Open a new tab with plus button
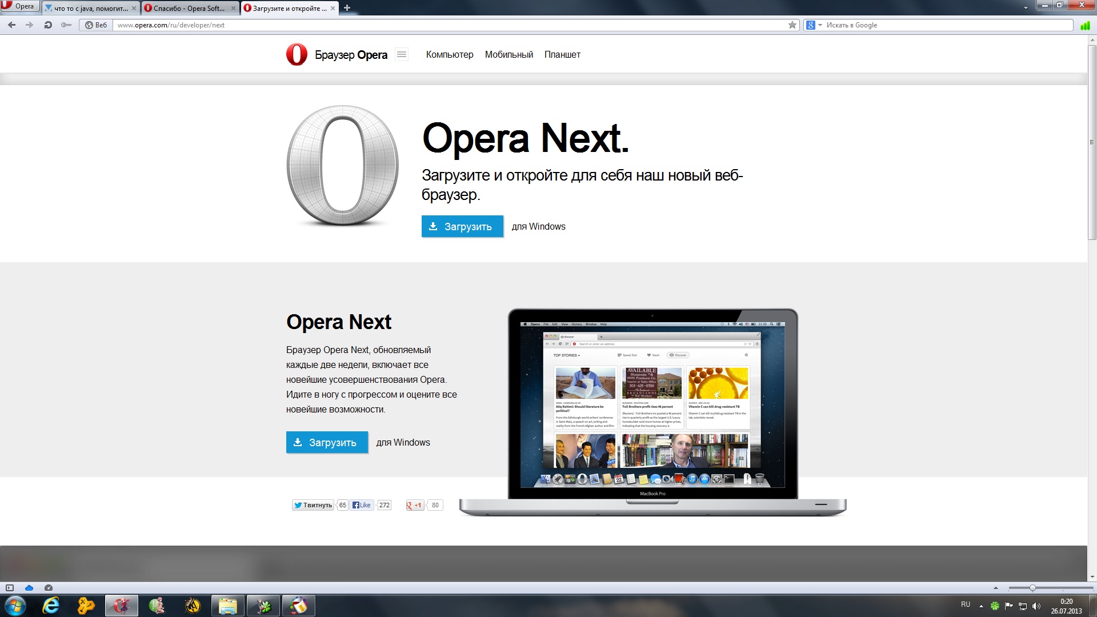 (347, 8)
